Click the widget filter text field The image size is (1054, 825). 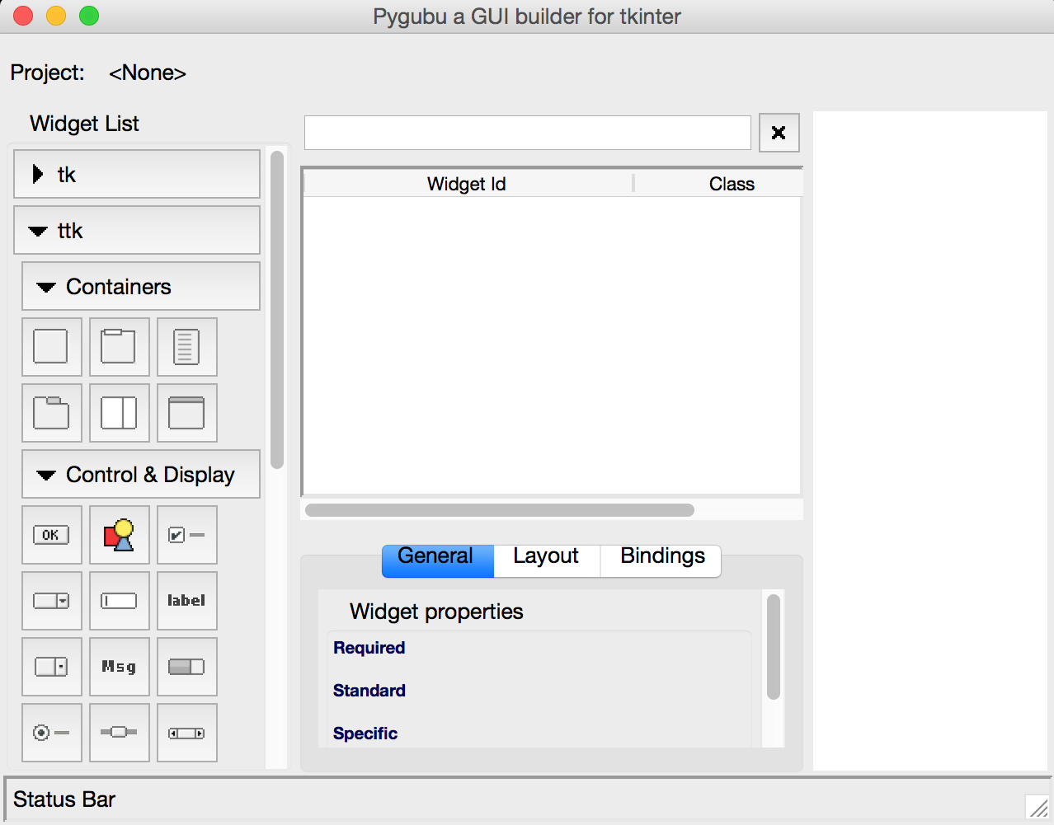[x=528, y=133]
